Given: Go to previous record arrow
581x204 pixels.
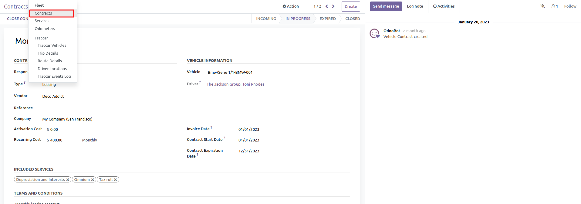Looking at the screenshot, I should tap(327, 6).
